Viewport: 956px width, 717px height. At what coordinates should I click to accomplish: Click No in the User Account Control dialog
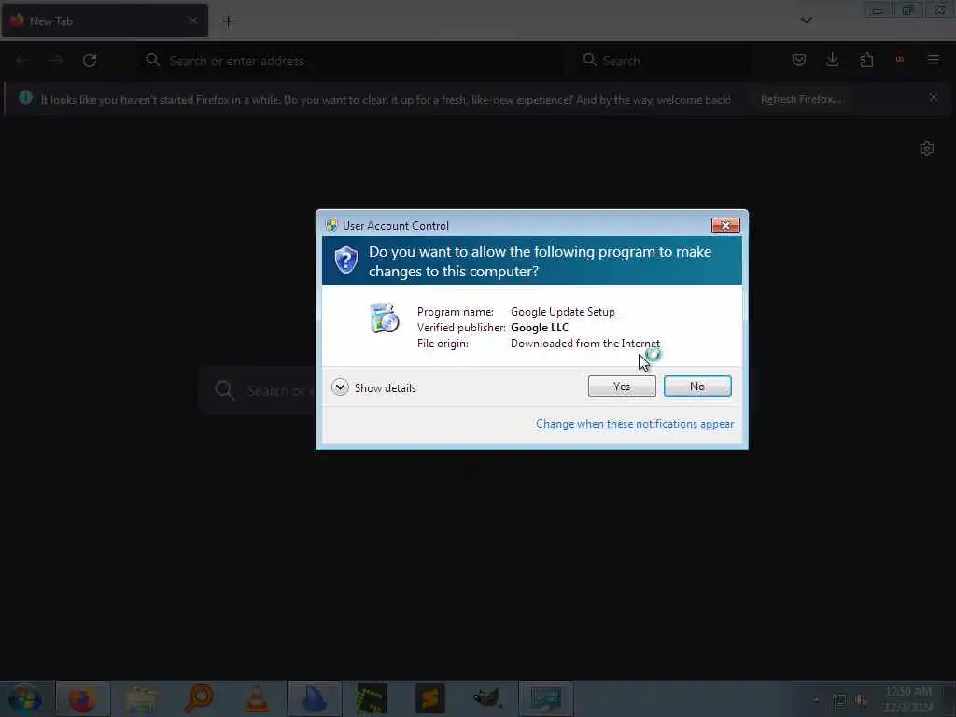coord(697,386)
